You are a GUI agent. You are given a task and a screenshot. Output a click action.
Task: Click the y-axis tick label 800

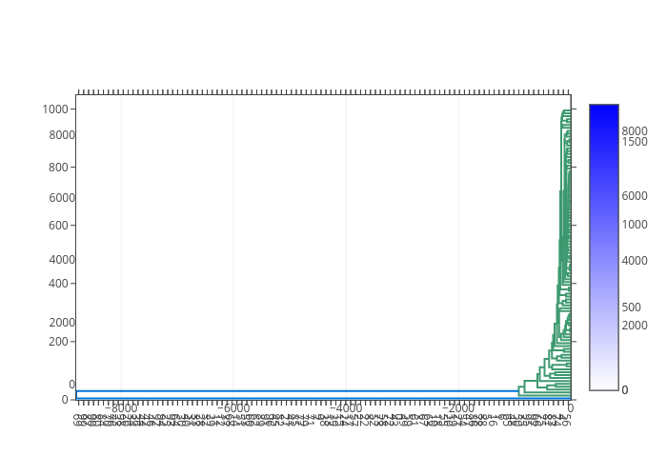click(58, 168)
